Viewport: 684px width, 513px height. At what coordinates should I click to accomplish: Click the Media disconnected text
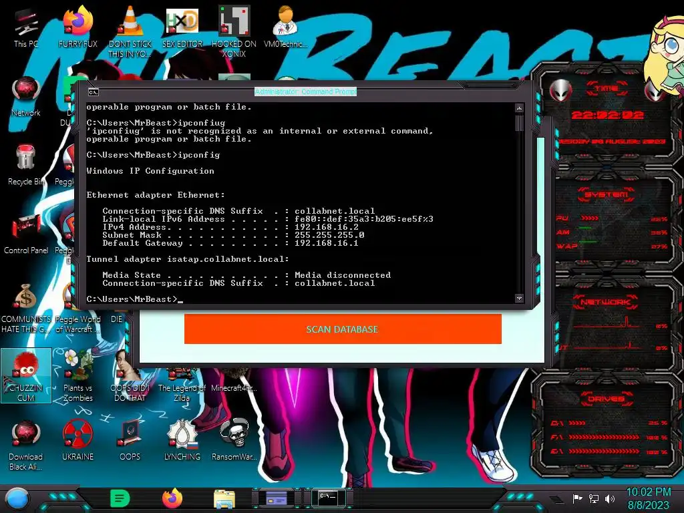tap(343, 275)
